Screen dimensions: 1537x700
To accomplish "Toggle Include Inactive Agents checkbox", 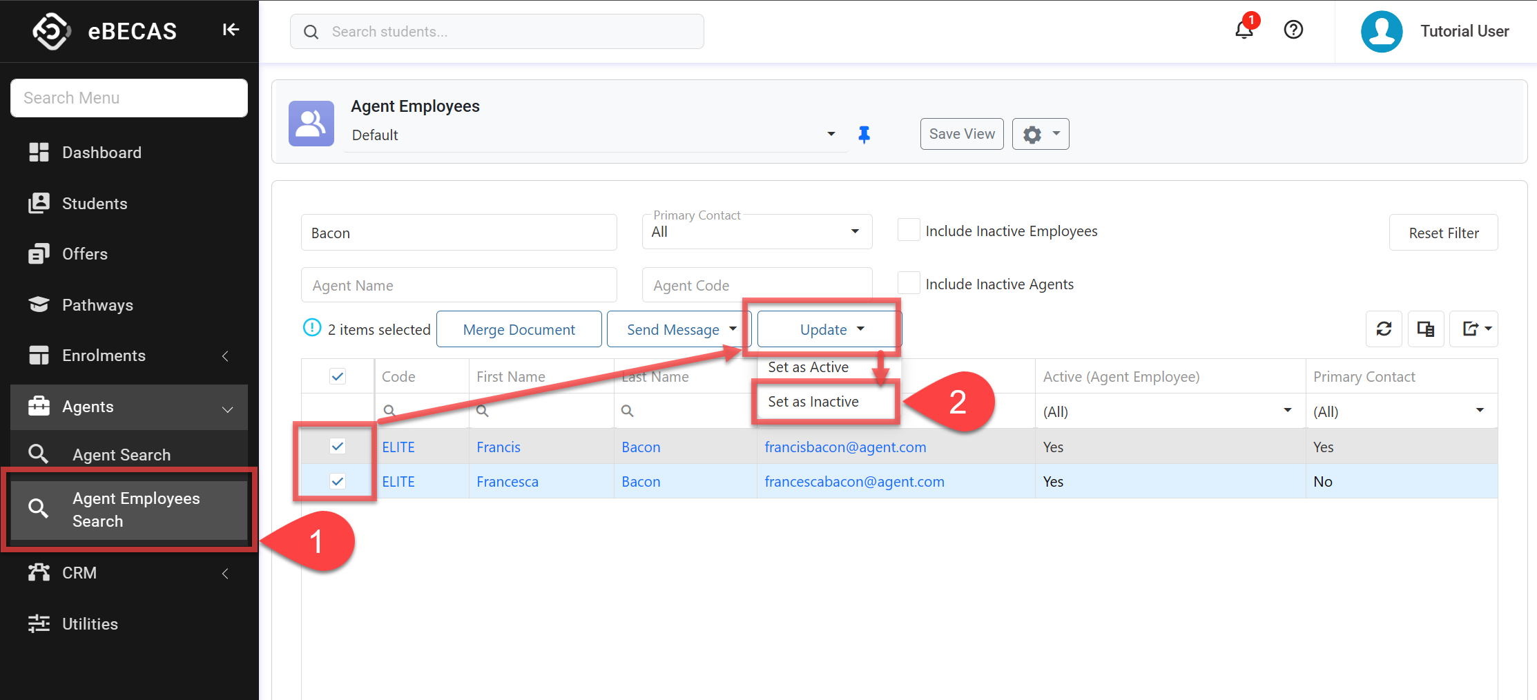I will [908, 283].
